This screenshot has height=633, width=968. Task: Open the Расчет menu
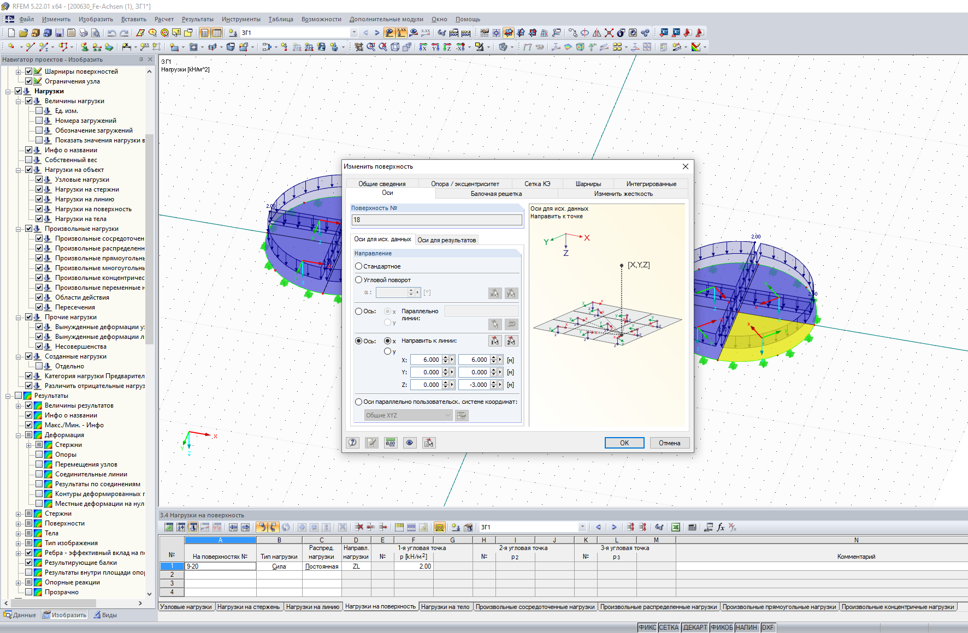[x=164, y=19]
